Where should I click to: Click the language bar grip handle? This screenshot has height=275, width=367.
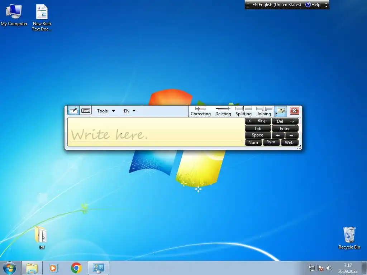247,5
